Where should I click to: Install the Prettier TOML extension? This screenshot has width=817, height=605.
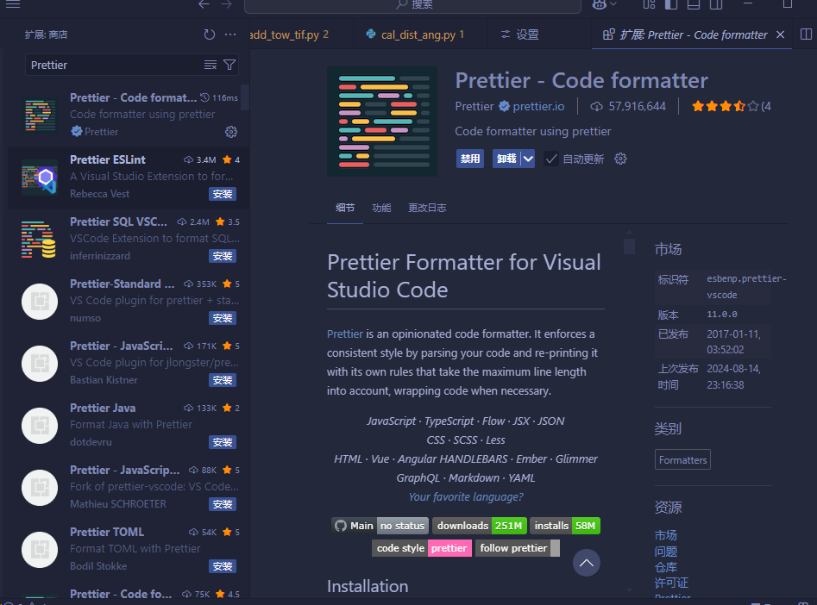click(x=223, y=566)
